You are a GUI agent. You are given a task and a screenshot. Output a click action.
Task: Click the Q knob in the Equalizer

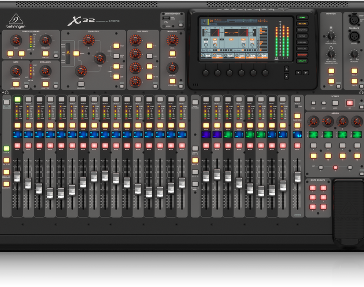tap(88, 40)
